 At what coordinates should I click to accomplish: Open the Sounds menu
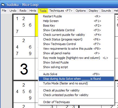coord(106,11)
